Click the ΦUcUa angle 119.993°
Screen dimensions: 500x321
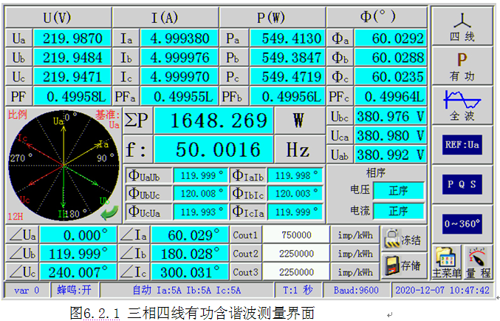pyautogui.click(x=201, y=212)
